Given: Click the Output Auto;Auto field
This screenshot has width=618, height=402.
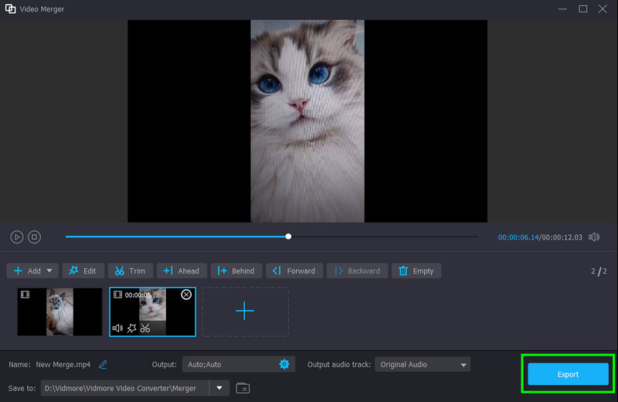Looking at the screenshot, I should click(x=239, y=365).
